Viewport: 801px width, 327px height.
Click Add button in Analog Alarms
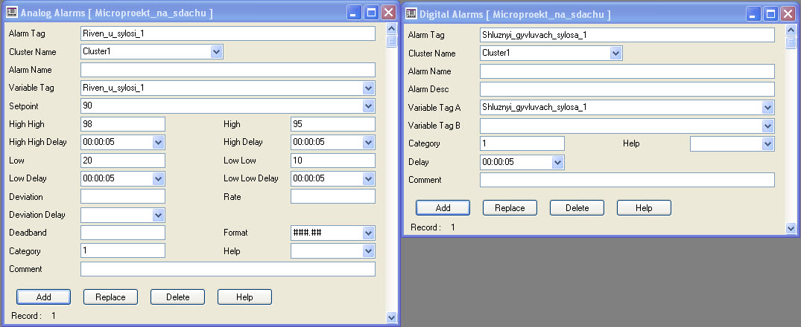[x=43, y=297]
